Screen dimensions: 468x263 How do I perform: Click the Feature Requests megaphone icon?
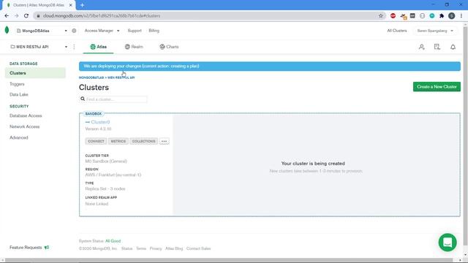point(47,248)
